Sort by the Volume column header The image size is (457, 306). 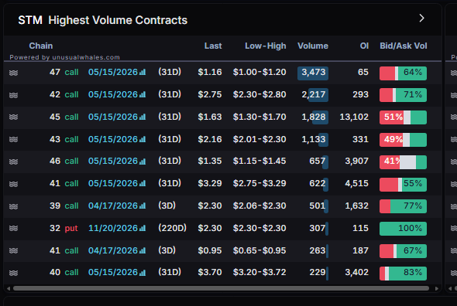tap(313, 46)
